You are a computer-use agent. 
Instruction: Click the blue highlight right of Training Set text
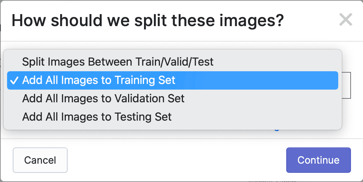(257, 80)
